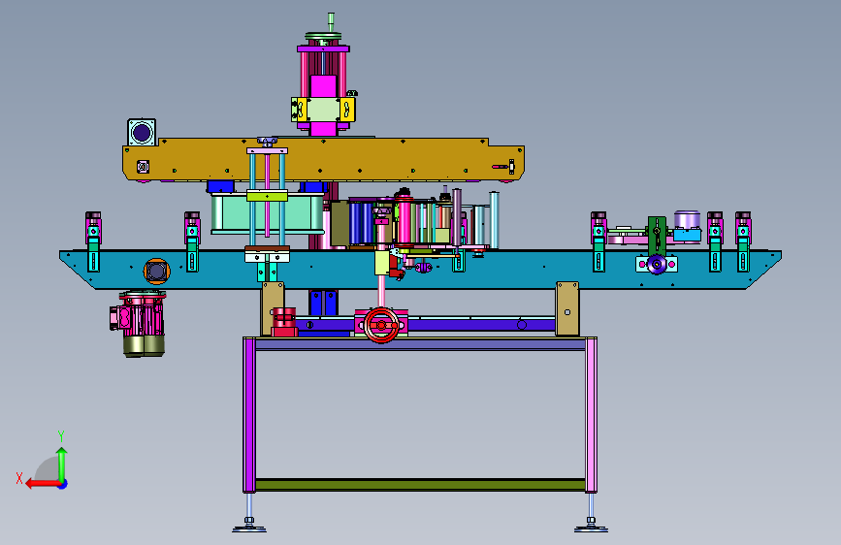841x545 pixels.
Task: Select the mint green box under the beam
Action: pyautogui.click(x=267, y=214)
